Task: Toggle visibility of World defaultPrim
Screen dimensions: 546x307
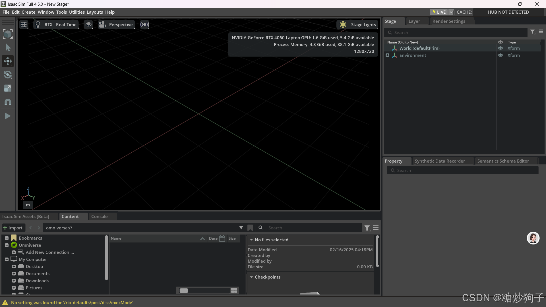Action: [500, 48]
